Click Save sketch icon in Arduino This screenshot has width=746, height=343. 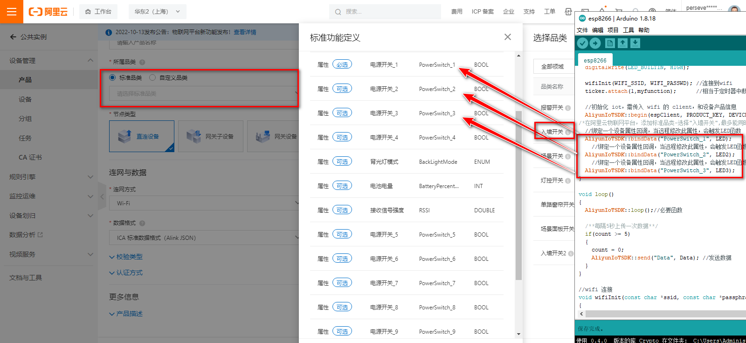point(635,43)
